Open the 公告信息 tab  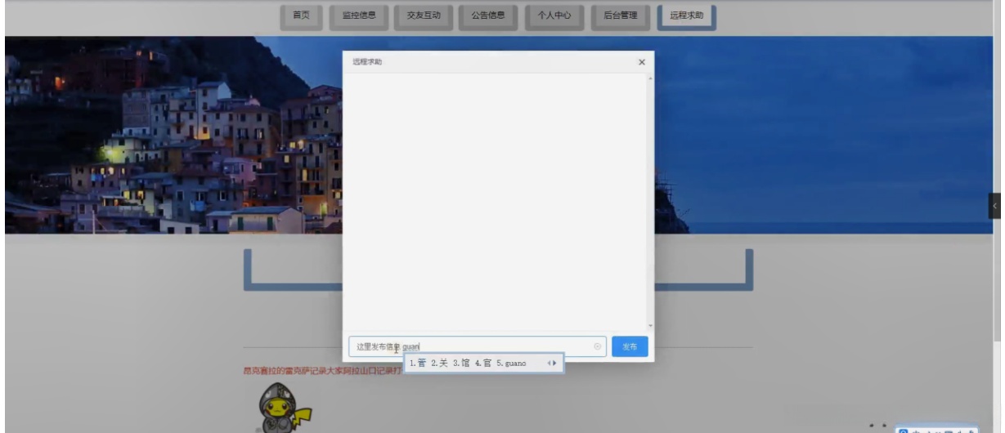[x=489, y=16]
